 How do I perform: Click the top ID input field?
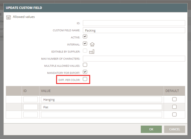[134, 23]
